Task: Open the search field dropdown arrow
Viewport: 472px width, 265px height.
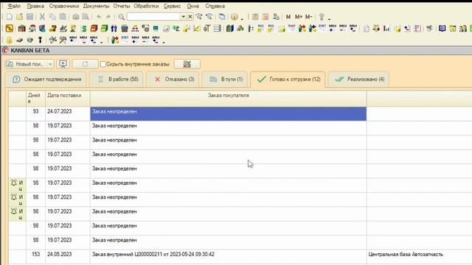Action: (x=183, y=17)
